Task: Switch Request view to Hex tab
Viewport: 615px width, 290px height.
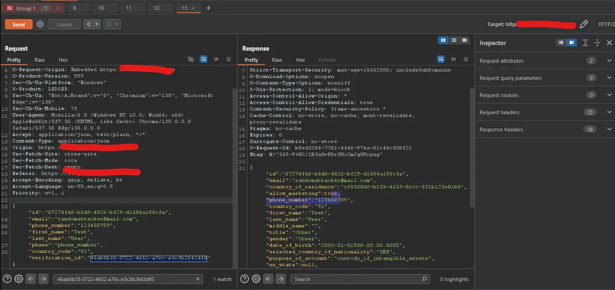Action: coord(63,60)
